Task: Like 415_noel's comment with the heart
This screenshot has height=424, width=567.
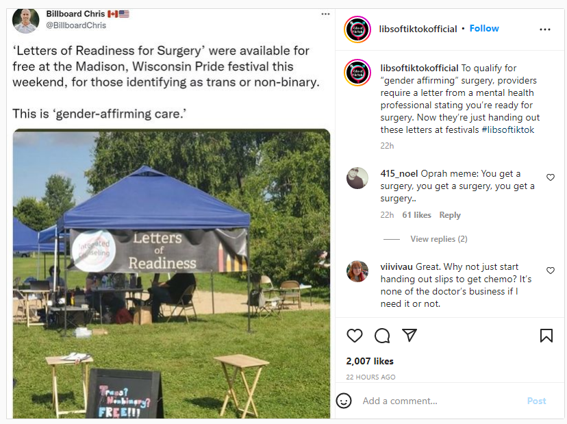Action: coord(551,177)
